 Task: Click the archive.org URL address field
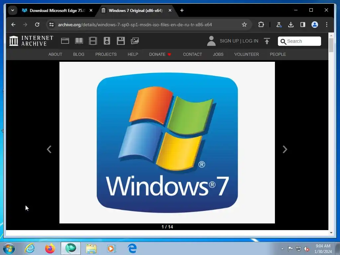135,25
